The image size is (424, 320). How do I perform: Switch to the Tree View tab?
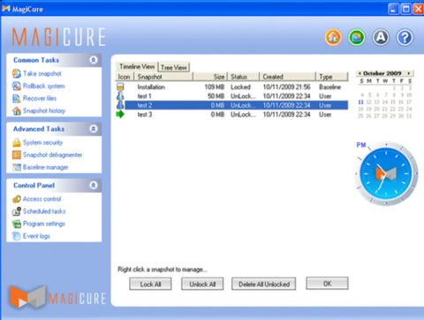click(174, 67)
